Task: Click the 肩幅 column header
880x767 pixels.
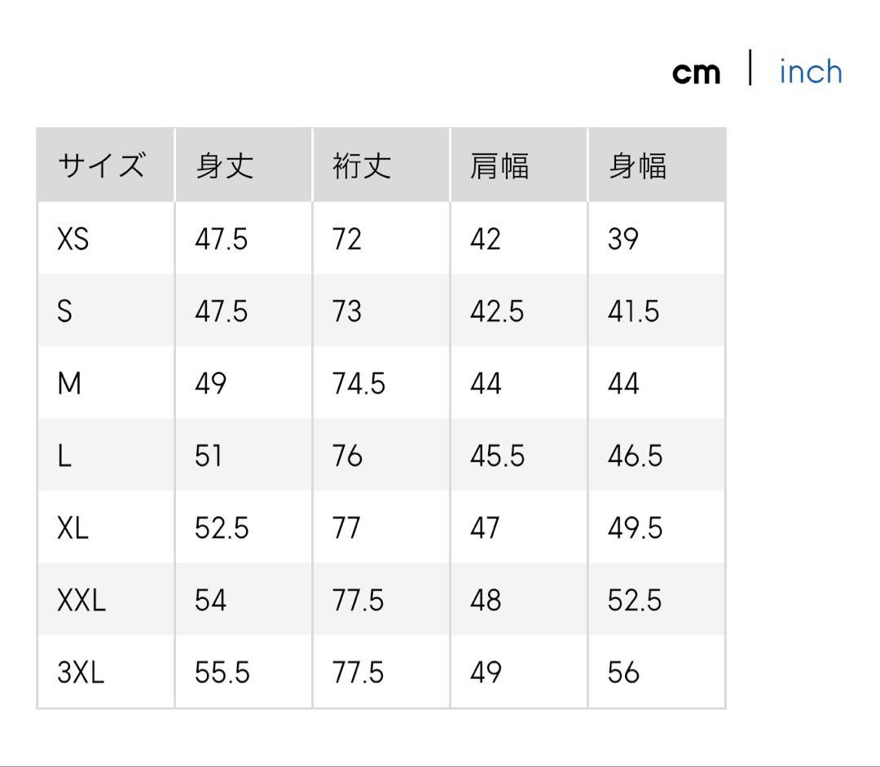Action: click(x=499, y=165)
